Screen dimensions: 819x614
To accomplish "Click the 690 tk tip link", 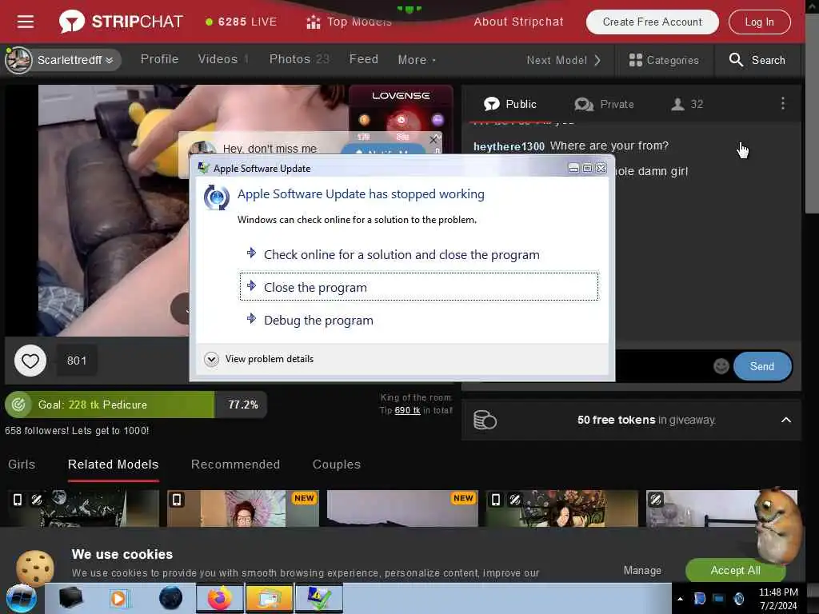I will pos(407,410).
